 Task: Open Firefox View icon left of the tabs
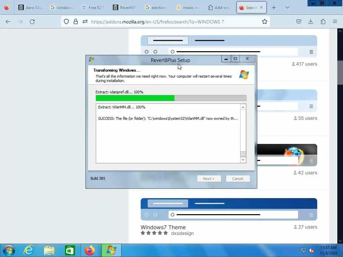pos(7,8)
